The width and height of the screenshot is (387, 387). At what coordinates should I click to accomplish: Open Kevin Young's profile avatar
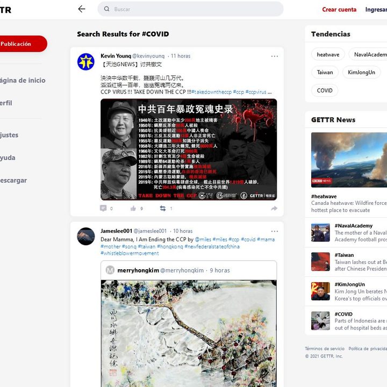86,62
